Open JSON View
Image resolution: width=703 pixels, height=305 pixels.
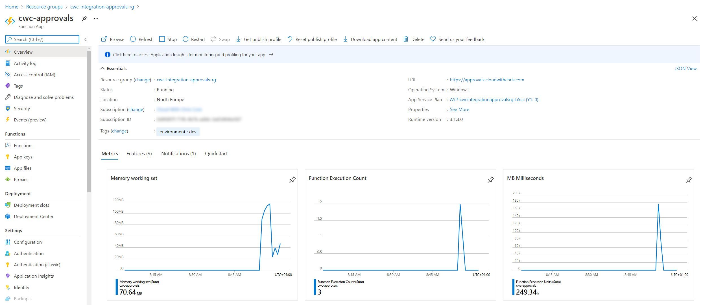685,68
